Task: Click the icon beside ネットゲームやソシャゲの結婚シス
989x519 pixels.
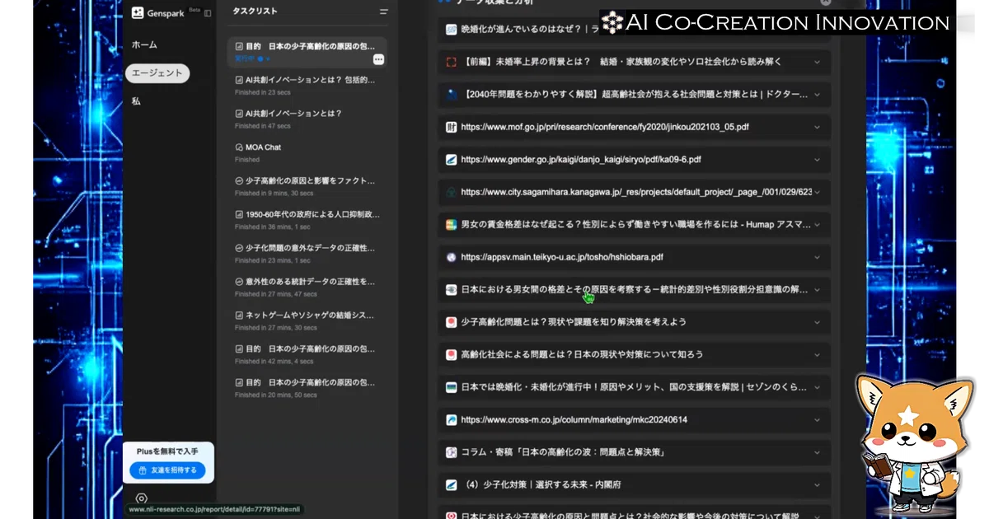Action: (x=239, y=316)
